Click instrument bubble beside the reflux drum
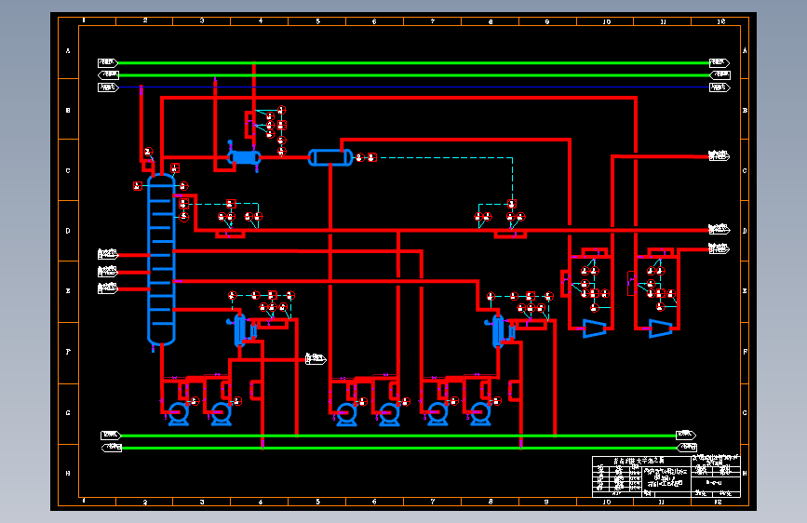The height and width of the screenshot is (523, 807). pyautogui.click(x=360, y=157)
